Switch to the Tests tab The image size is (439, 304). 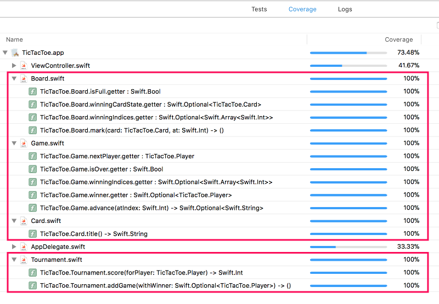(x=259, y=9)
